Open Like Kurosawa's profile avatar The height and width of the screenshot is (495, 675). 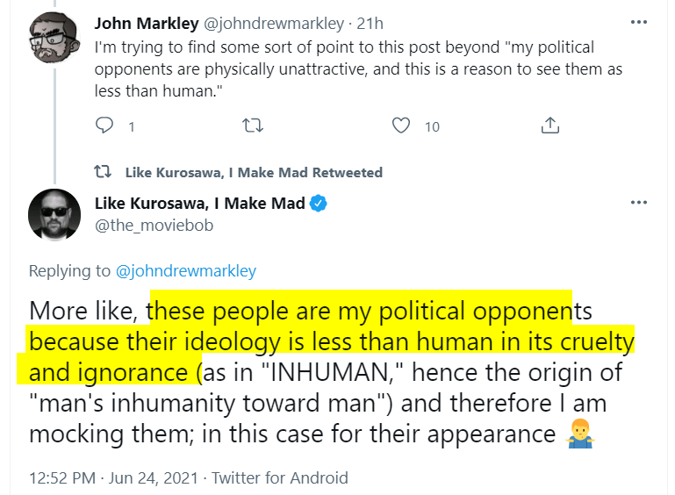(54, 214)
